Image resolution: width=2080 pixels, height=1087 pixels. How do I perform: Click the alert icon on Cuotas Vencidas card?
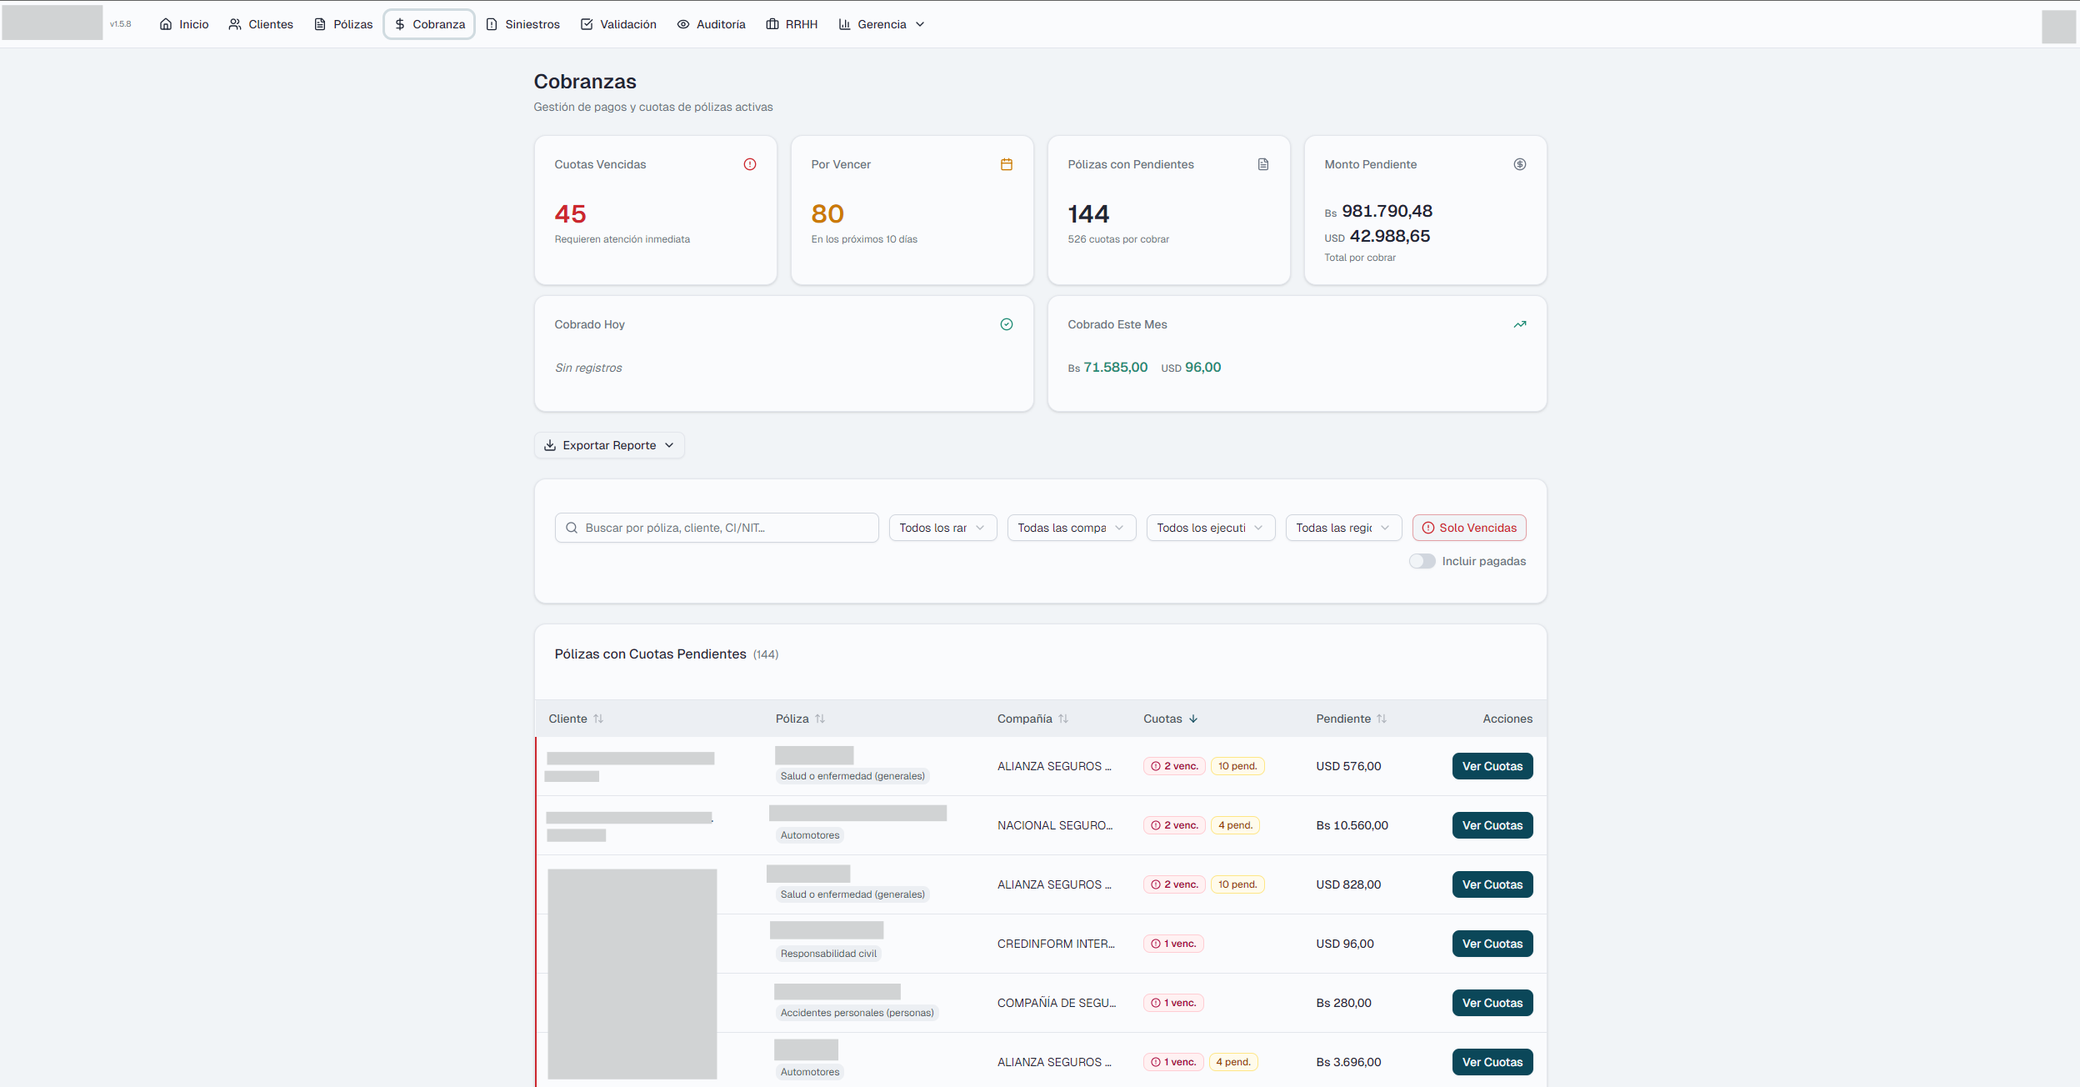pos(749,164)
